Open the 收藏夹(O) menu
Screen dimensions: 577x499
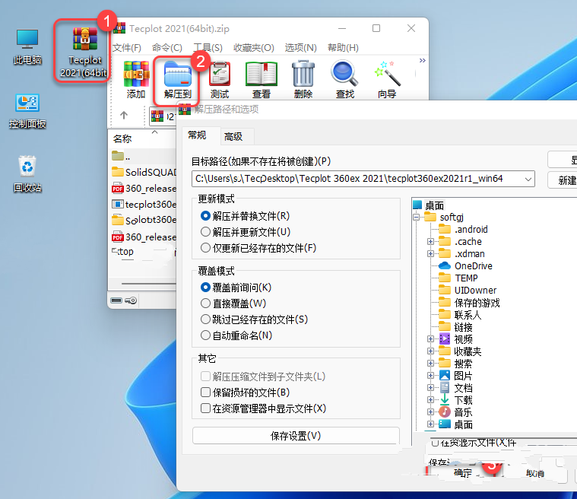pos(254,48)
